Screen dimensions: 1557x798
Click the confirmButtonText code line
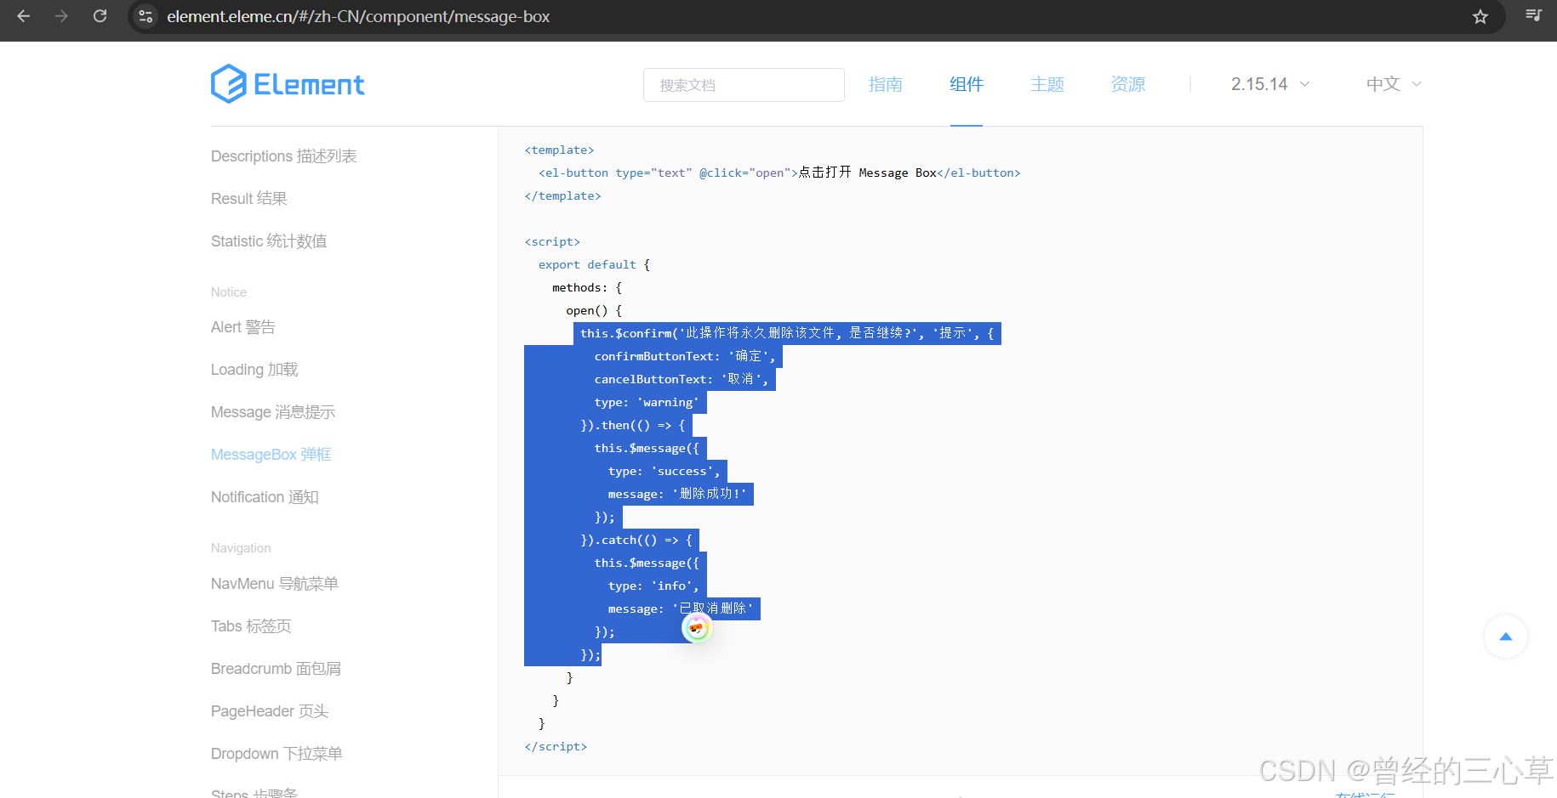[x=685, y=356]
